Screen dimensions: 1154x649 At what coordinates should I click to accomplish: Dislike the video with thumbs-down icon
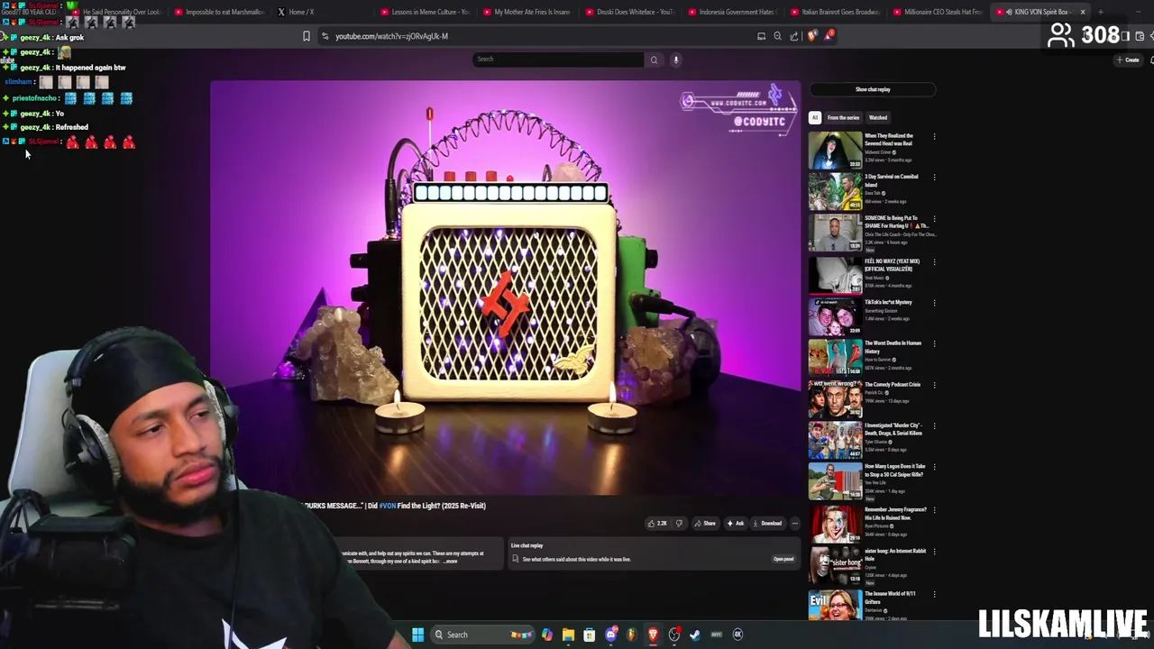click(680, 523)
